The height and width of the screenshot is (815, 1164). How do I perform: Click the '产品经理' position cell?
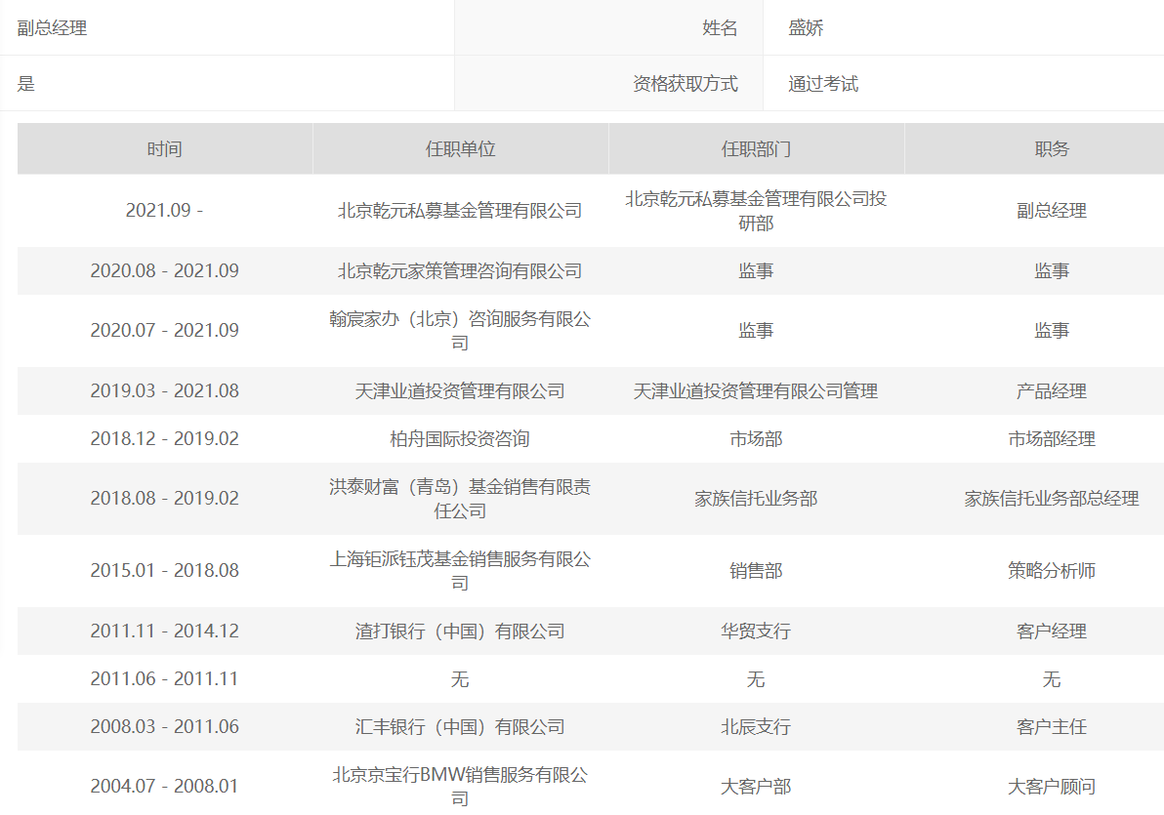[1051, 391]
